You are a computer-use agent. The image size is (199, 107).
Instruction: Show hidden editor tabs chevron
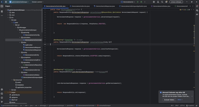click(190, 6)
